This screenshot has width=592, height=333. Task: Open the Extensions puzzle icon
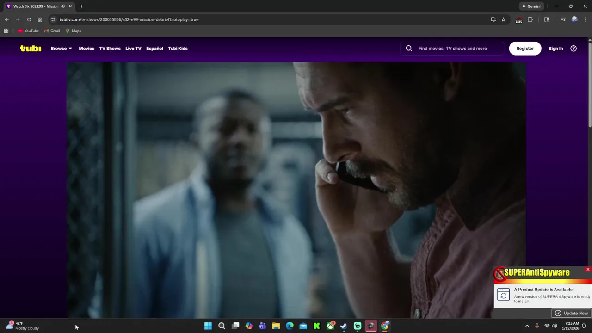point(530,19)
